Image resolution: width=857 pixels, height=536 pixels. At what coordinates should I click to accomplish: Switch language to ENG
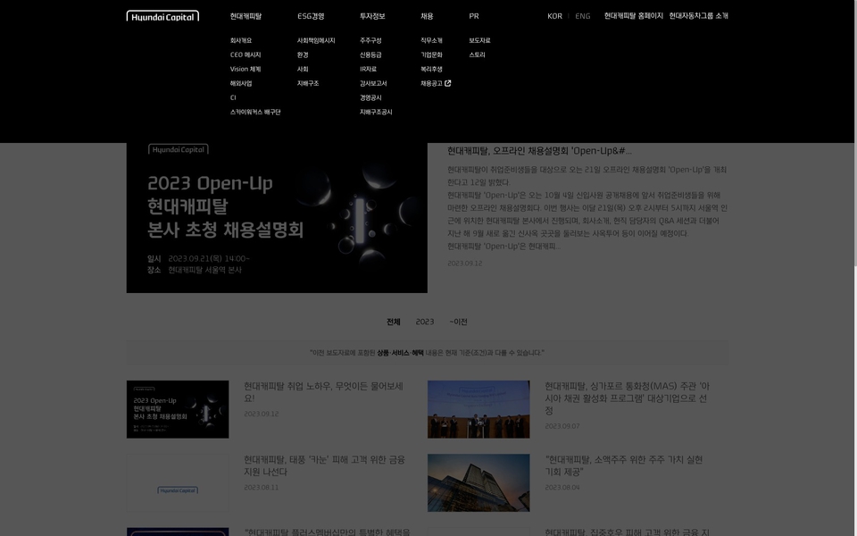(x=582, y=16)
